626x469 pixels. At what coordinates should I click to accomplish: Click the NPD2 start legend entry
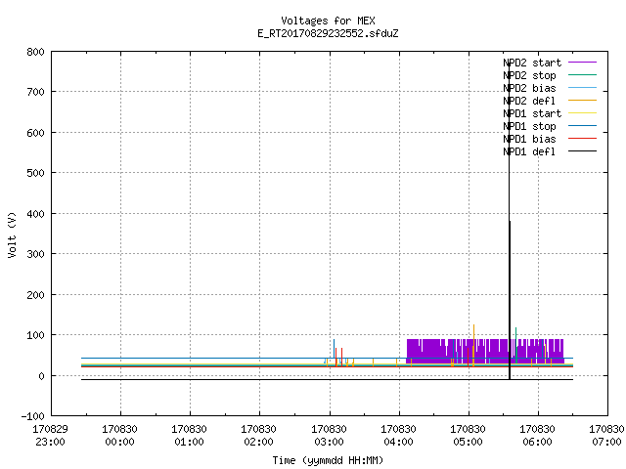(532, 63)
